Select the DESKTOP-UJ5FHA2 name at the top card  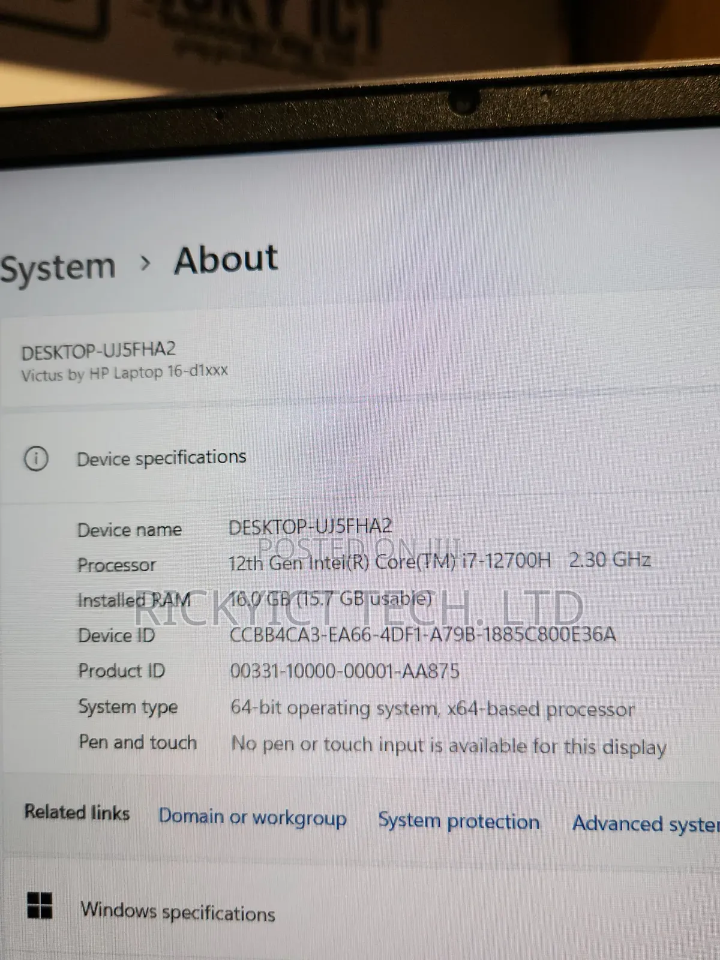[x=98, y=350]
